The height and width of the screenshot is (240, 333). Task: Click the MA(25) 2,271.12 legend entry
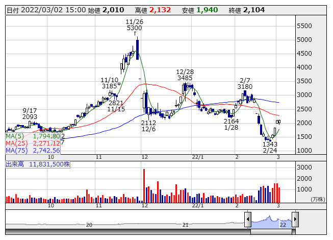[x=33, y=143]
